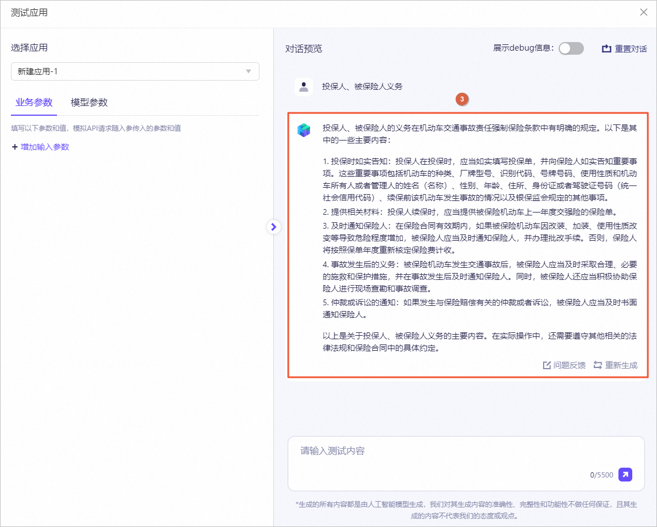Click answer item 1. 投保时如实告知
This screenshot has width=657, height=527.
pyautogui.click(x=480, y=179)
